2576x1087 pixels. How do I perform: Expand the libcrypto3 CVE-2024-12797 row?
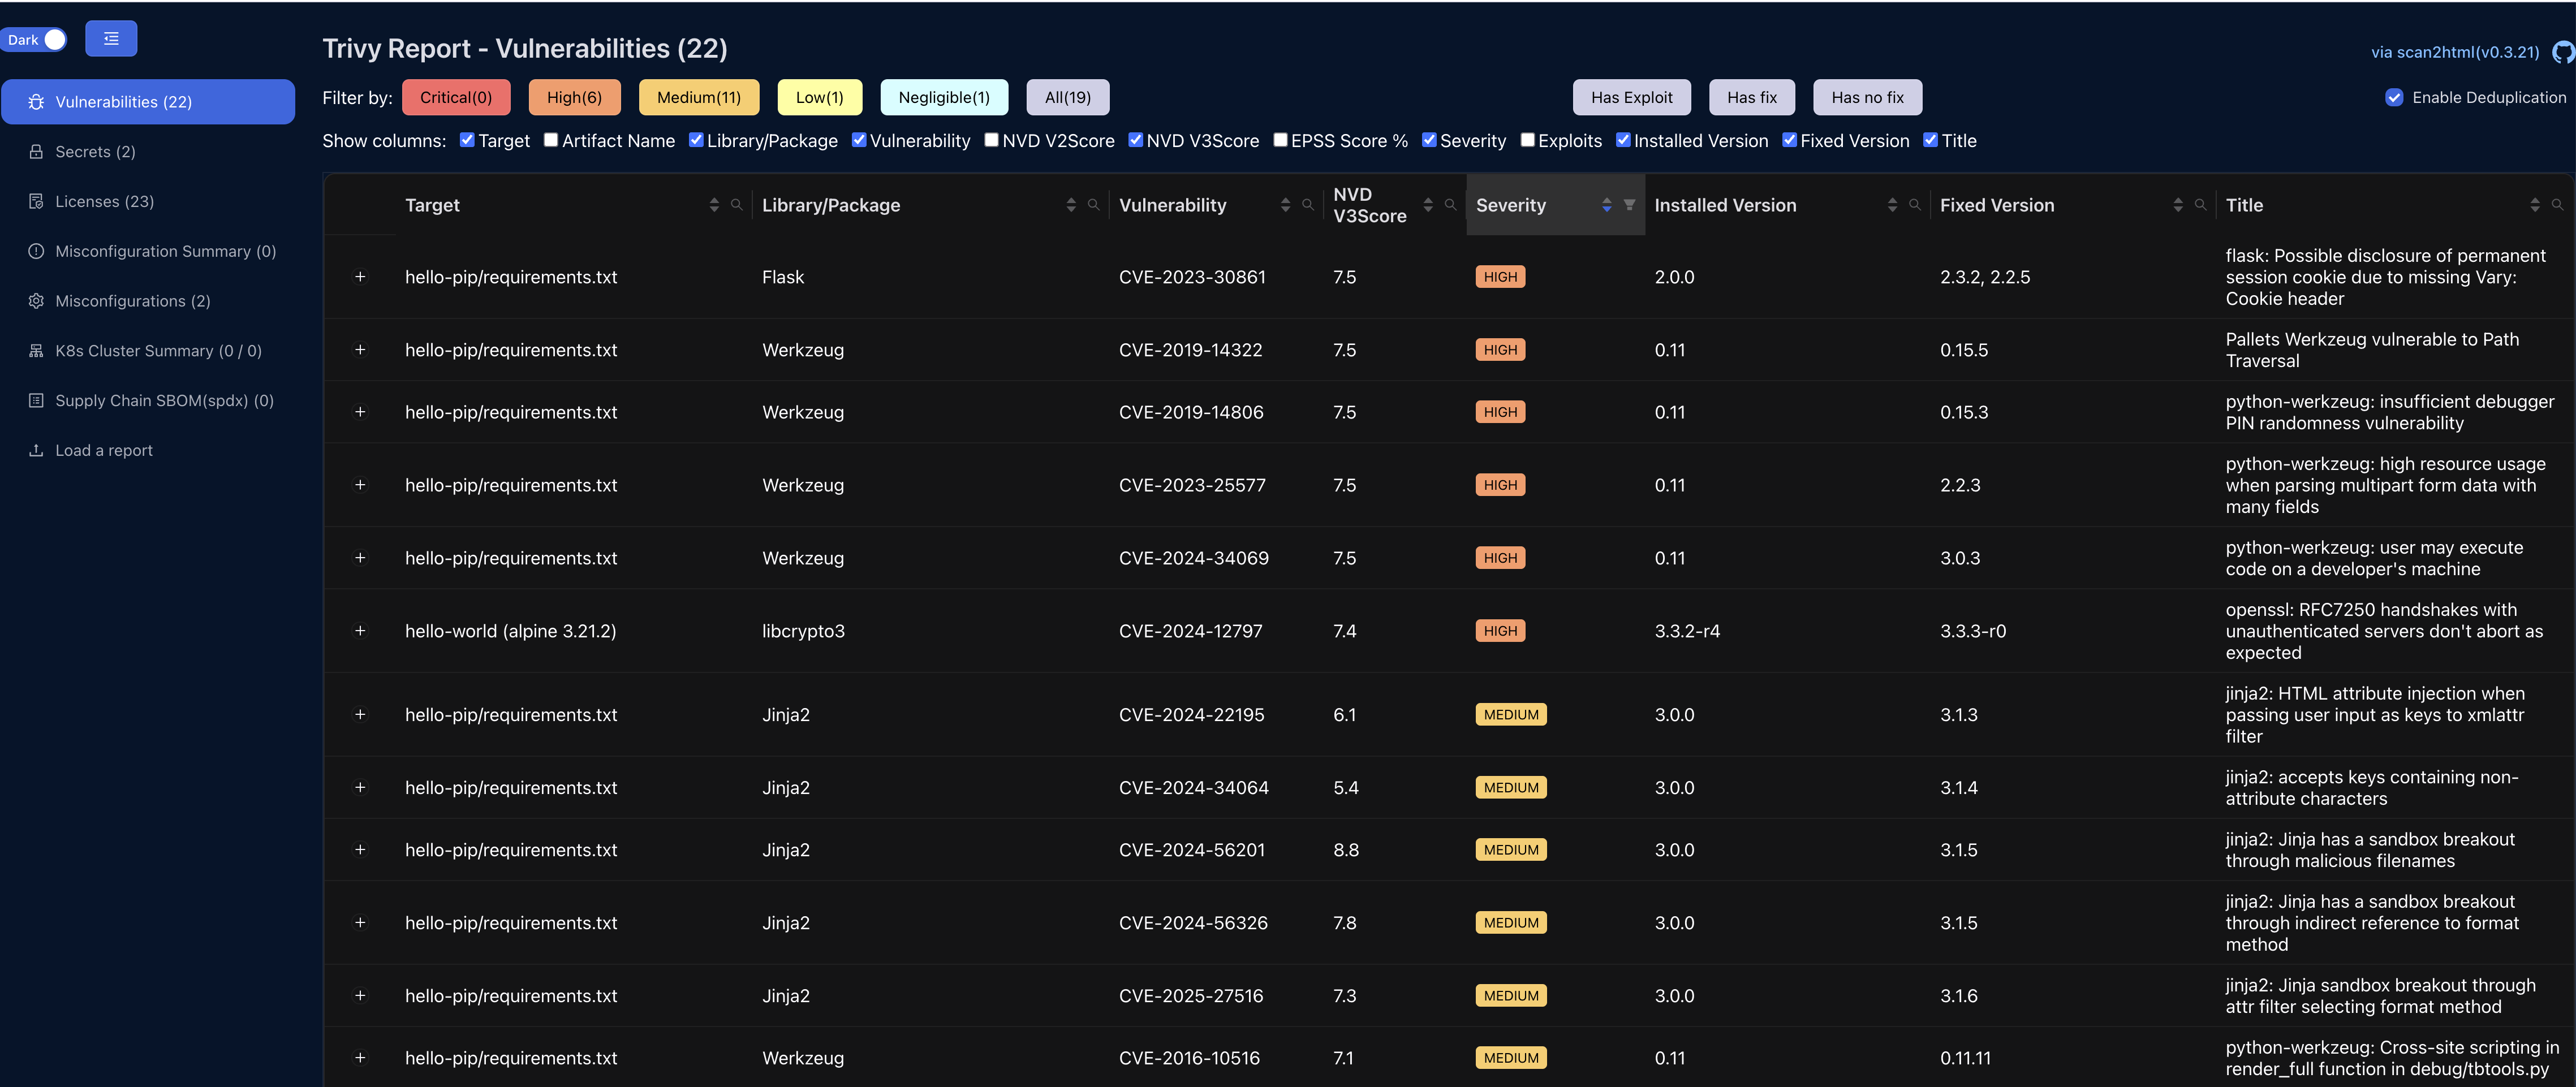[x=360, y=631]
